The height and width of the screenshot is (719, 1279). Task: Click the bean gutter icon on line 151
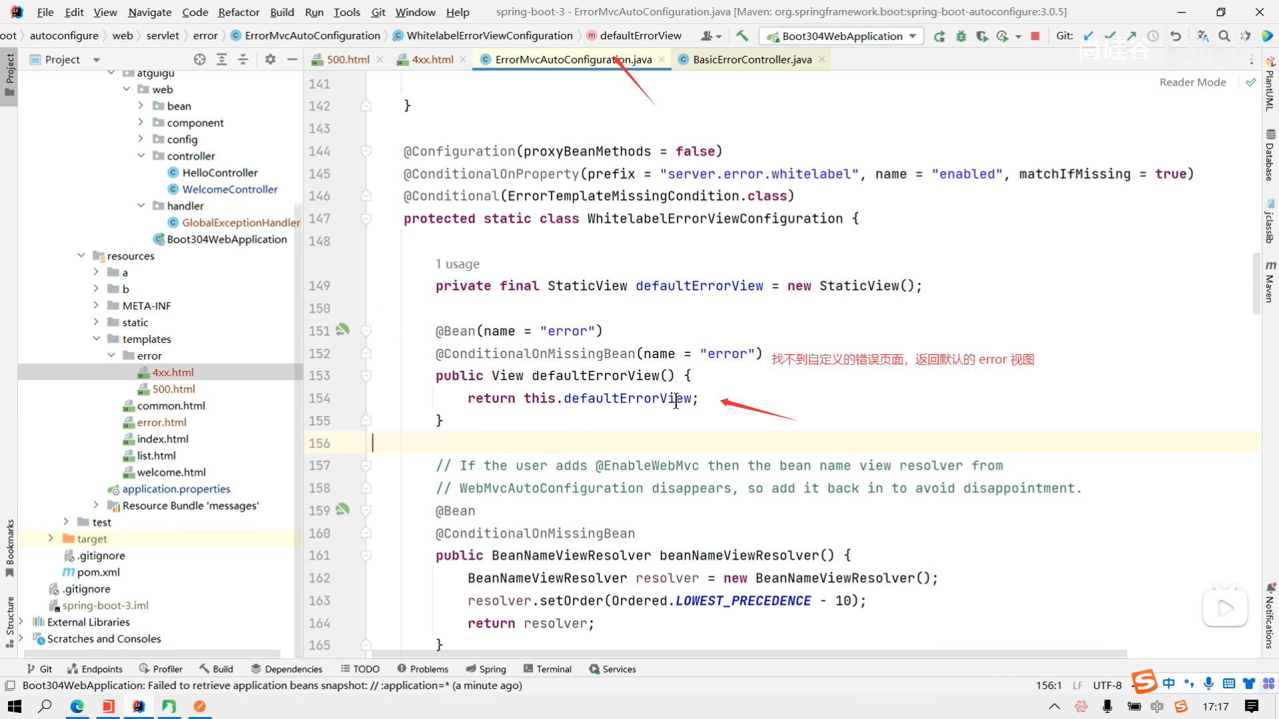coord(342,330)
